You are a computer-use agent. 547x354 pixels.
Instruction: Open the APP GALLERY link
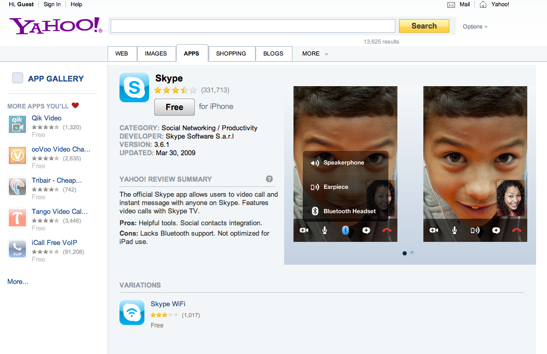click(56, 79)
